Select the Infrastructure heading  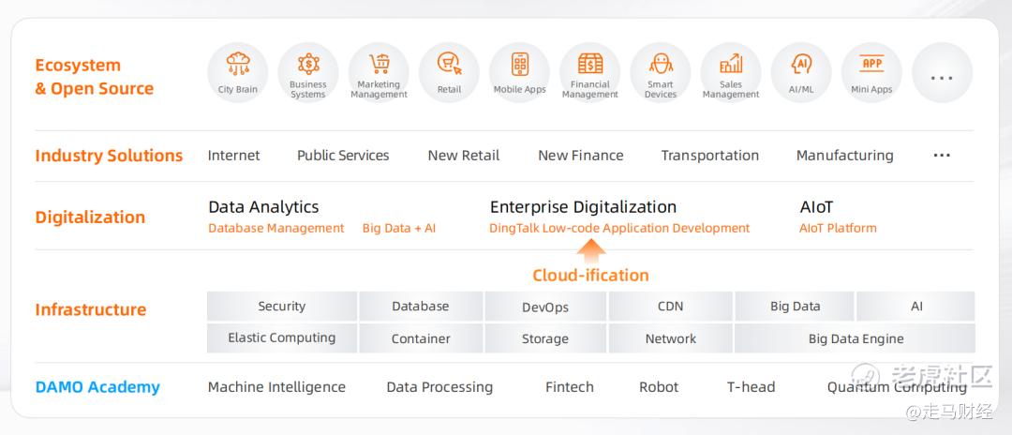[x=90, y=309]
